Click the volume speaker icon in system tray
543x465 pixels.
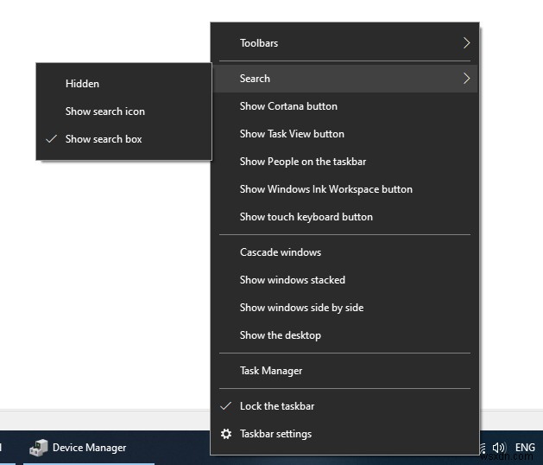[498, 448]
